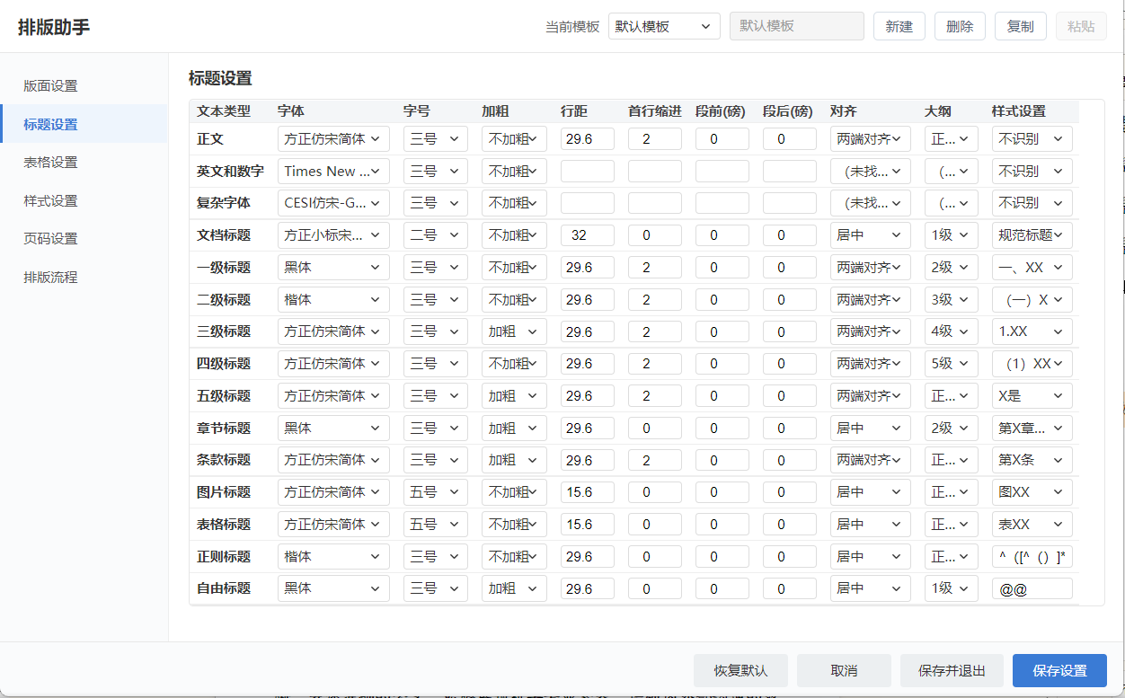Click the 恢复默认 button
This screenshot has width=1125, height=698.
(x=740, y=670)
